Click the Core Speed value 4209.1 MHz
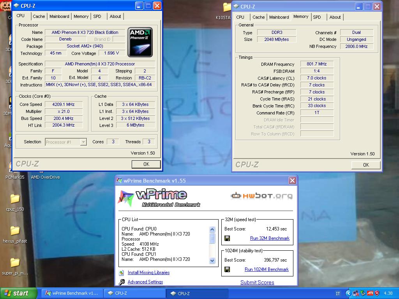 click(64, 104)
